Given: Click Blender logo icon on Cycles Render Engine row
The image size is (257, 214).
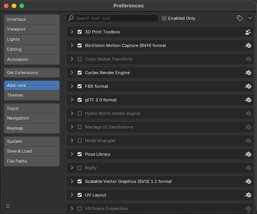Looking at the screenshot, I should click(x=248, y=73).
